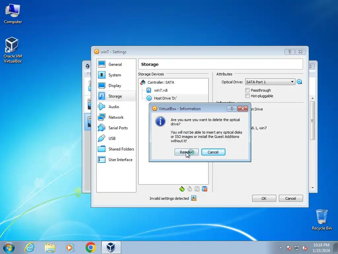
Task: Open the Oracle VM VirtualBox desktop shortcut
Action: (13, 50)
